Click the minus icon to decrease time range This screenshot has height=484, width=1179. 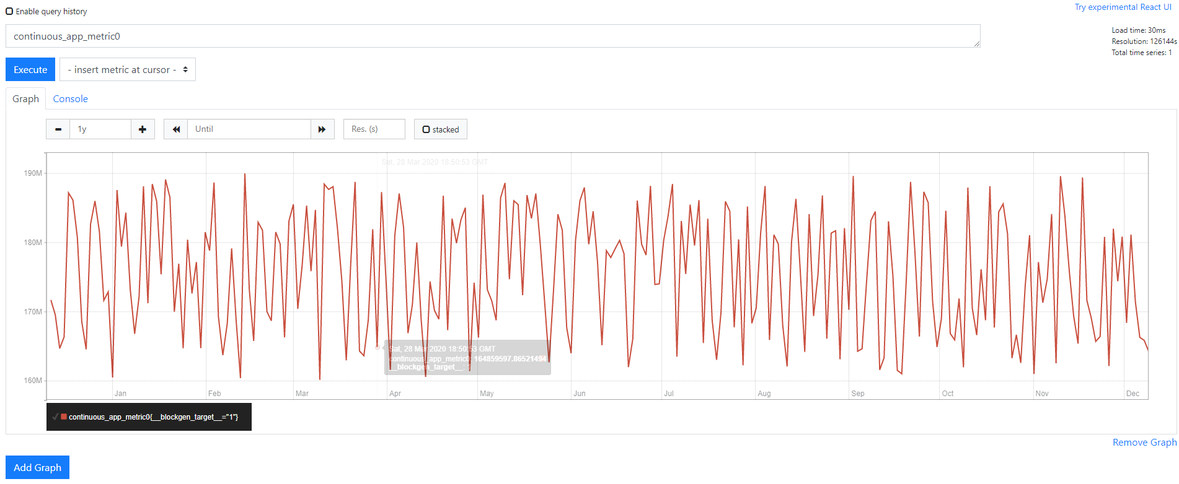pos(58,129)
